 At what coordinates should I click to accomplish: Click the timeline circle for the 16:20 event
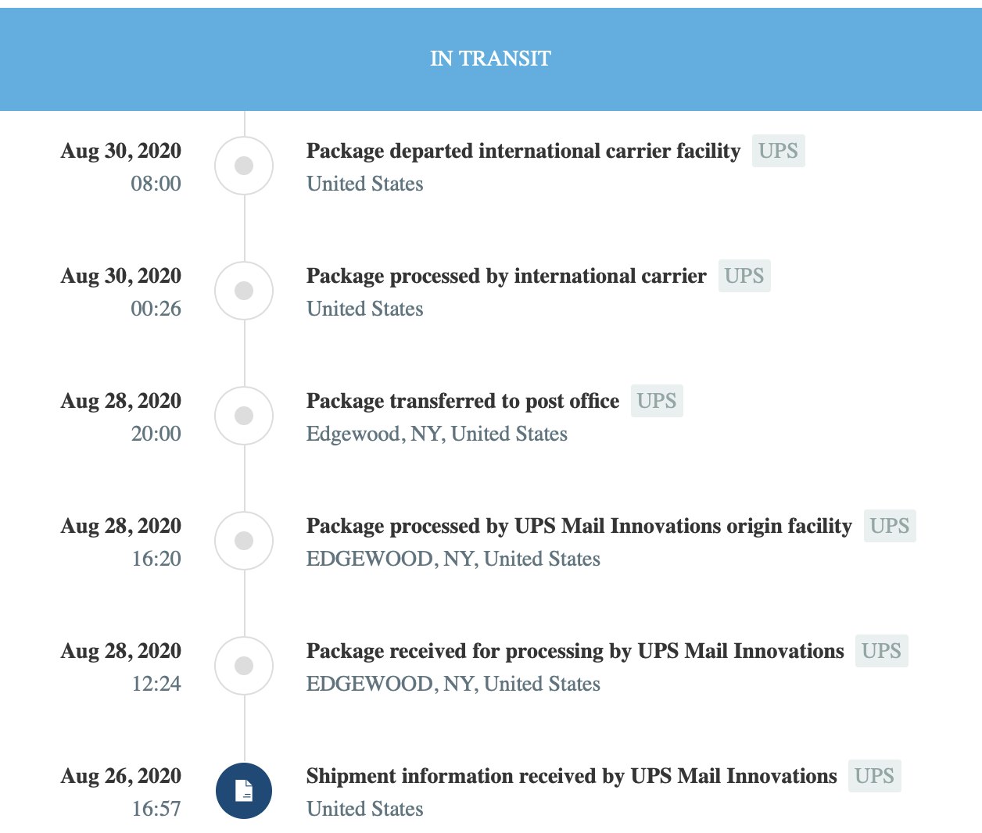pyautogui.click(x=244, y=541)
